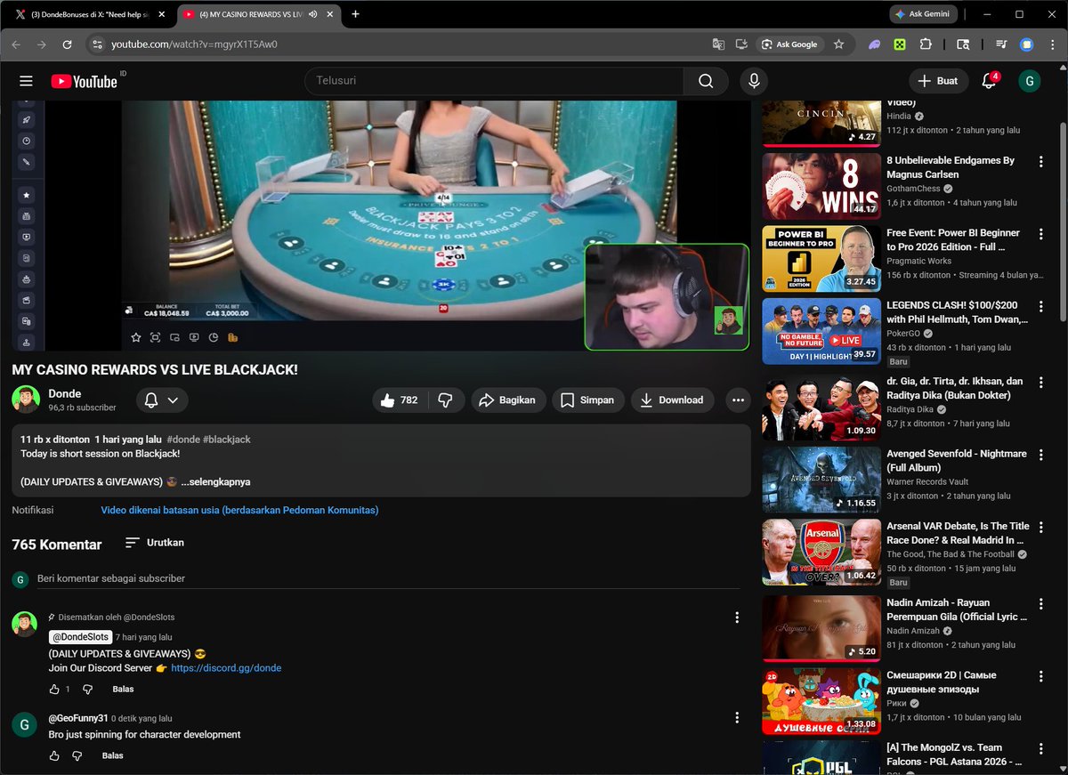Viewport: 1068px width, 775px height.
Task: Open options for Power BI Beginner video
Action: click(x=1040, y=234)
